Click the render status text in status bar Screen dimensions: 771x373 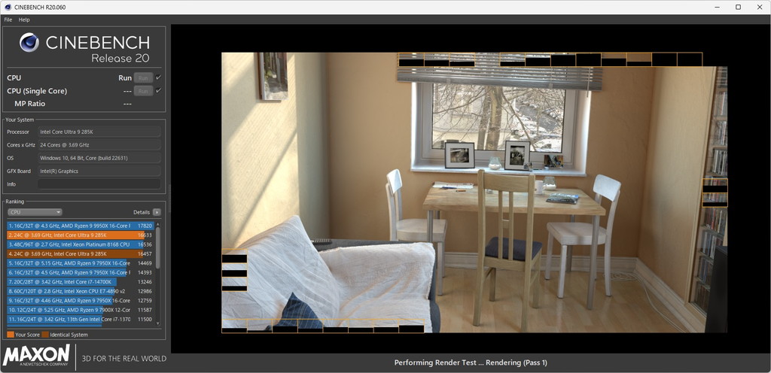coord(471,362)
